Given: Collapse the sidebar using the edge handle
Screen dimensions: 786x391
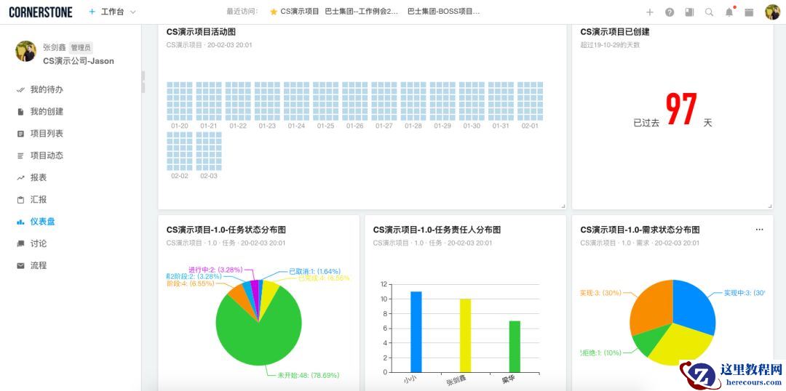Looking at the screenshot, I should (143, 82).
